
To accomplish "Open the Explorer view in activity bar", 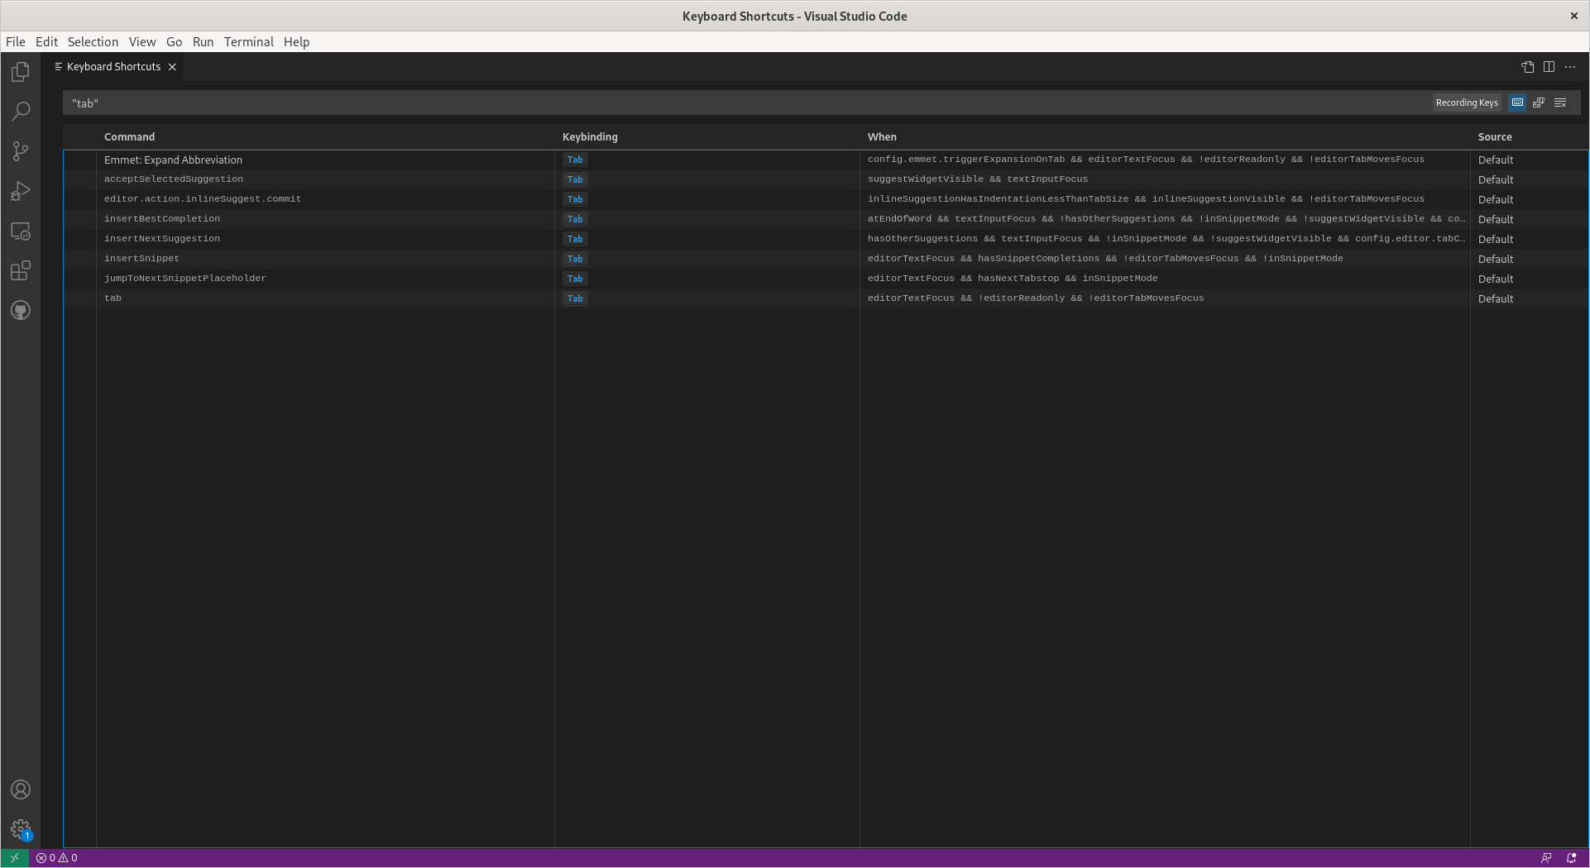I will point(21,72).
